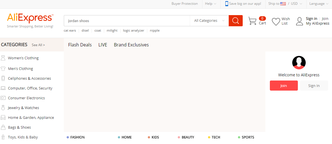Click the Cellphones & Accessories phone icon

coord(3,78)
